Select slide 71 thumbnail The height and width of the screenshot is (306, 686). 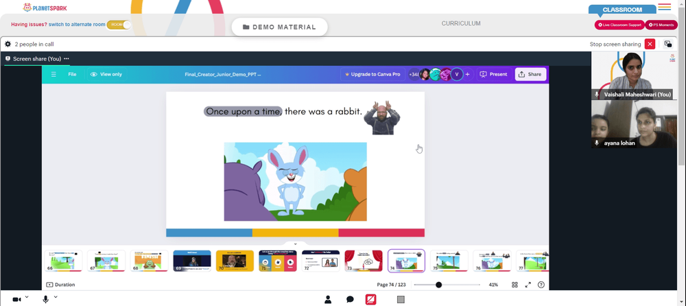[x=278, y=261]
